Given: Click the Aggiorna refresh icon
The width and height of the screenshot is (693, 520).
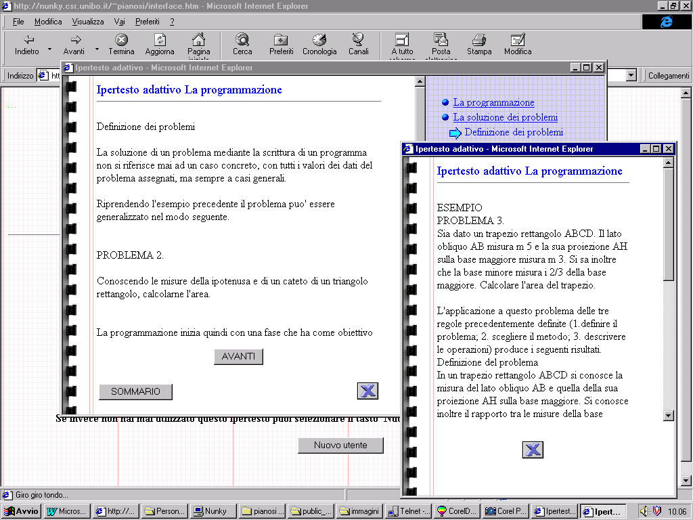Looking at the screenshot, I should [x=160, y=40].
